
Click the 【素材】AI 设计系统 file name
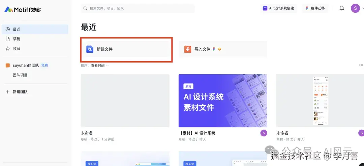pos(197,133)
